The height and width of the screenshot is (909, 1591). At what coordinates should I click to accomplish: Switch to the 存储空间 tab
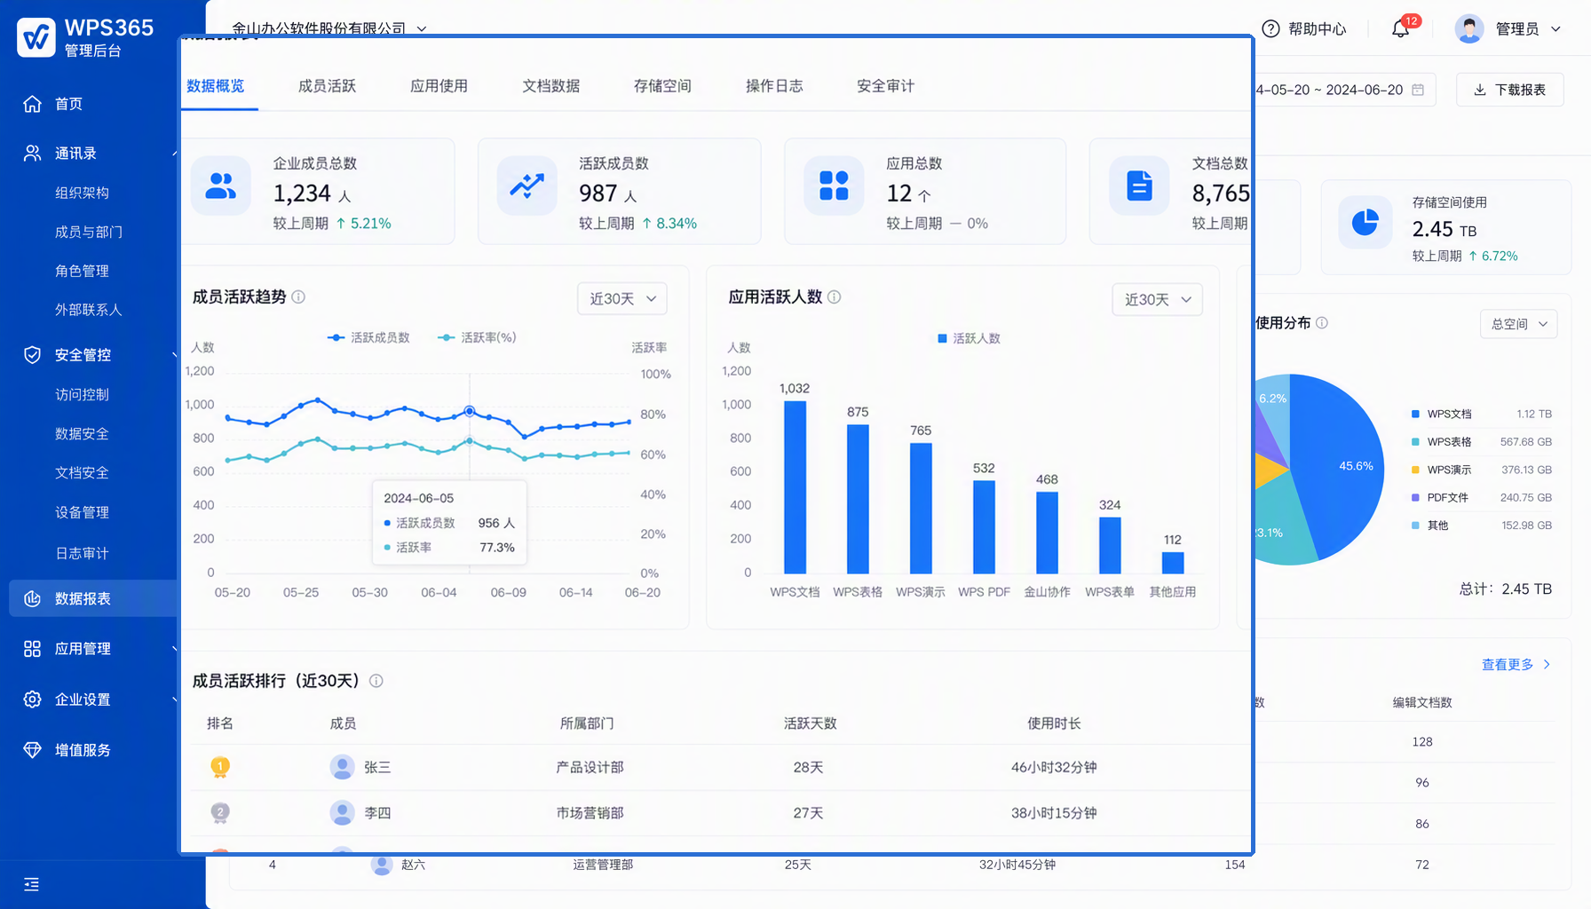(x=662, y=86)
